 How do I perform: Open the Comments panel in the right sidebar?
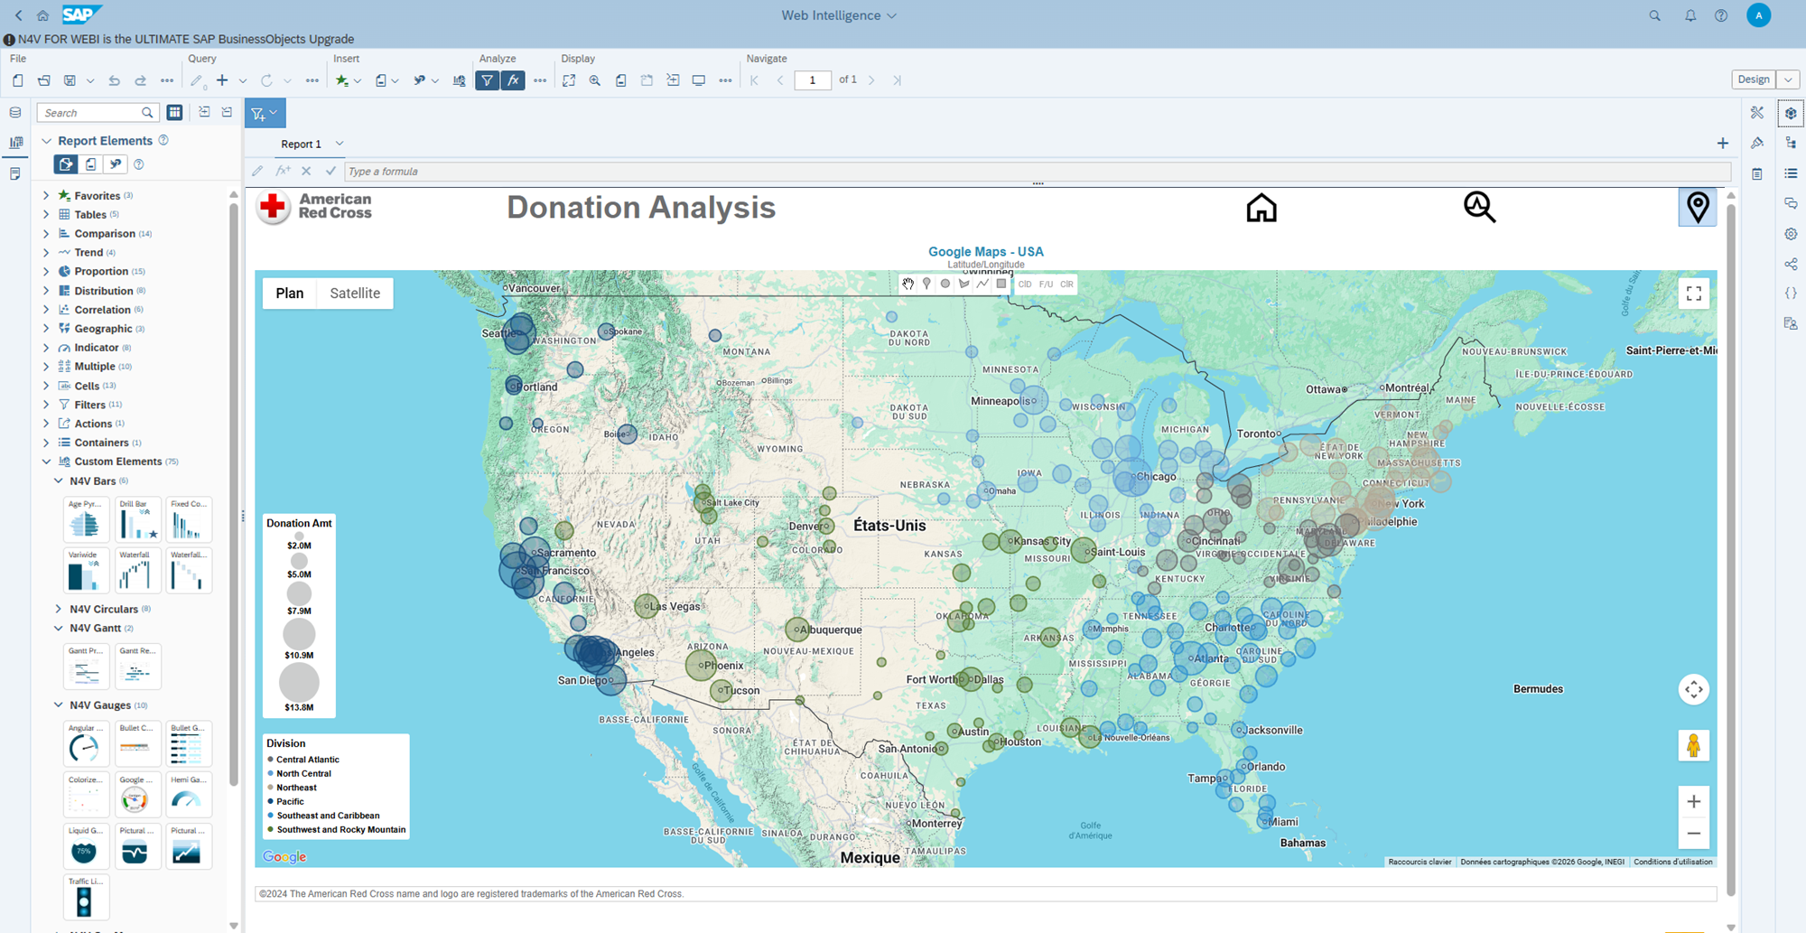[1791, 203]
